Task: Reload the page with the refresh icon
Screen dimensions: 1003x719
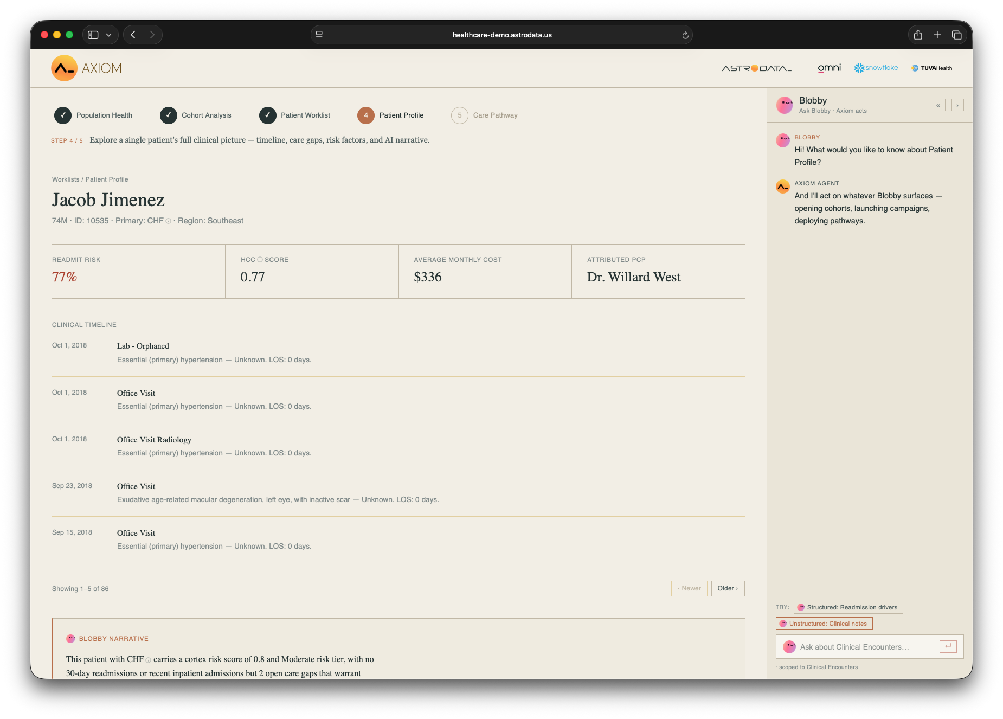Action: [x=685, y=35]
